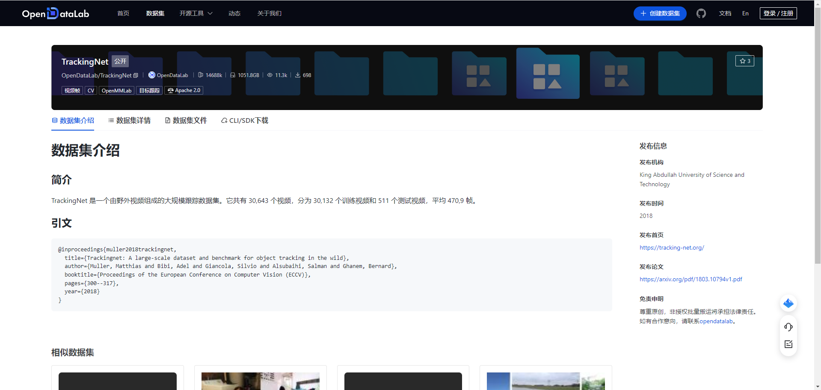The image size is (821, 390).
Task: Star the TrackingNet dataset
Action: pos(745,61)
